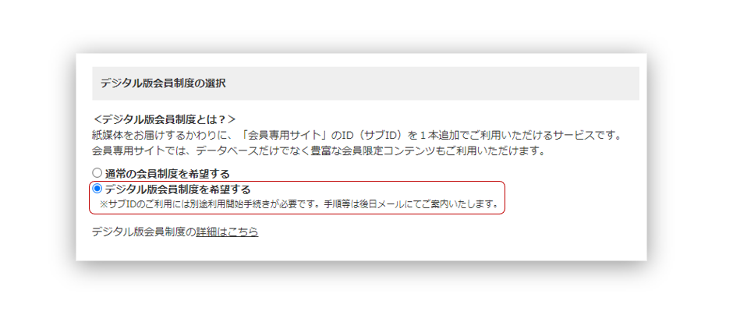
Task: Click the 手順等は後日メールにてご案内いたします sentence
Action: pyautogui.click(x=412, y=205)
